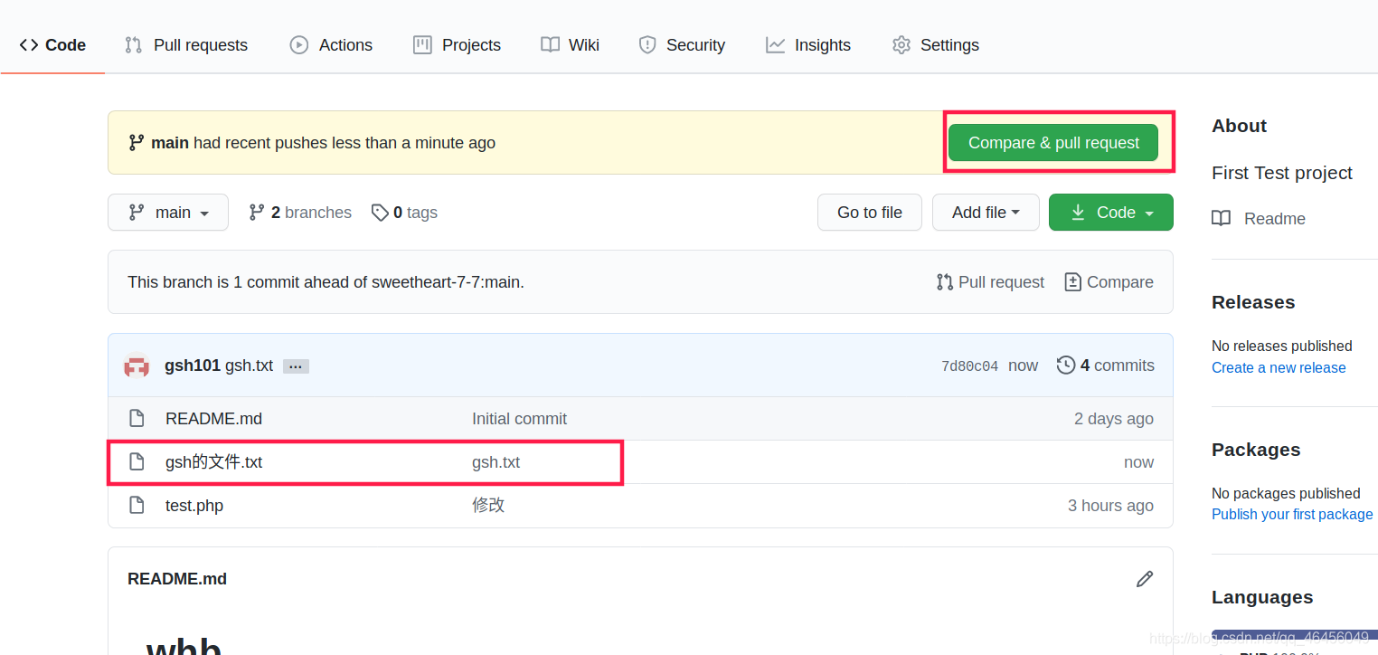Open the Actions tab

331,45
